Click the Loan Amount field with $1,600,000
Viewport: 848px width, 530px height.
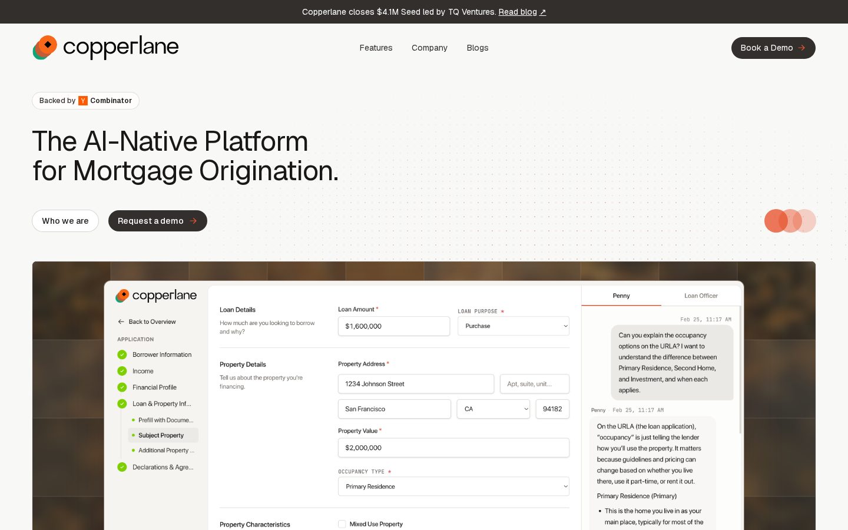pos(394,326)
